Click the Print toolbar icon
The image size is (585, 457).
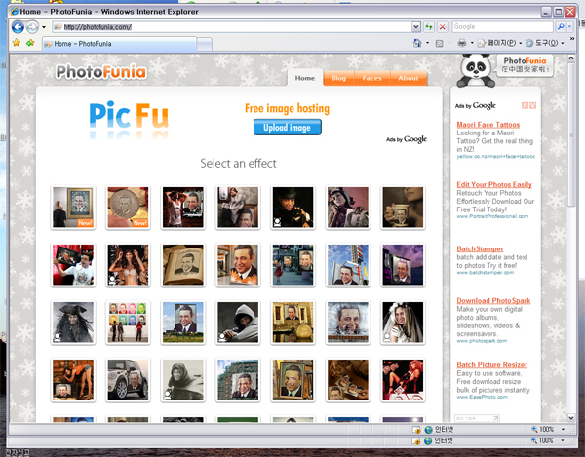[462, 43]
